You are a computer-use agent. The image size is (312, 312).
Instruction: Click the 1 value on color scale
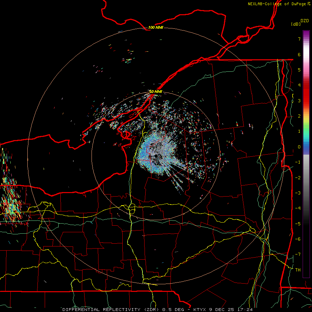299,131
